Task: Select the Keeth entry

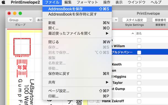Action: pyautogui.click(x=117, y=64)
